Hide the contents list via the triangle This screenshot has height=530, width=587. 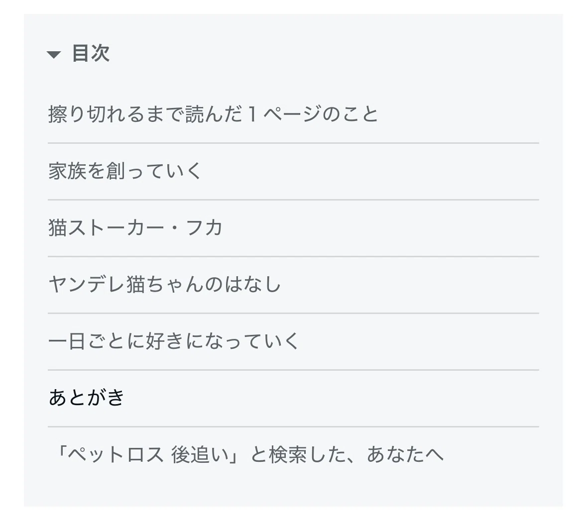click(x=54, y=55)
